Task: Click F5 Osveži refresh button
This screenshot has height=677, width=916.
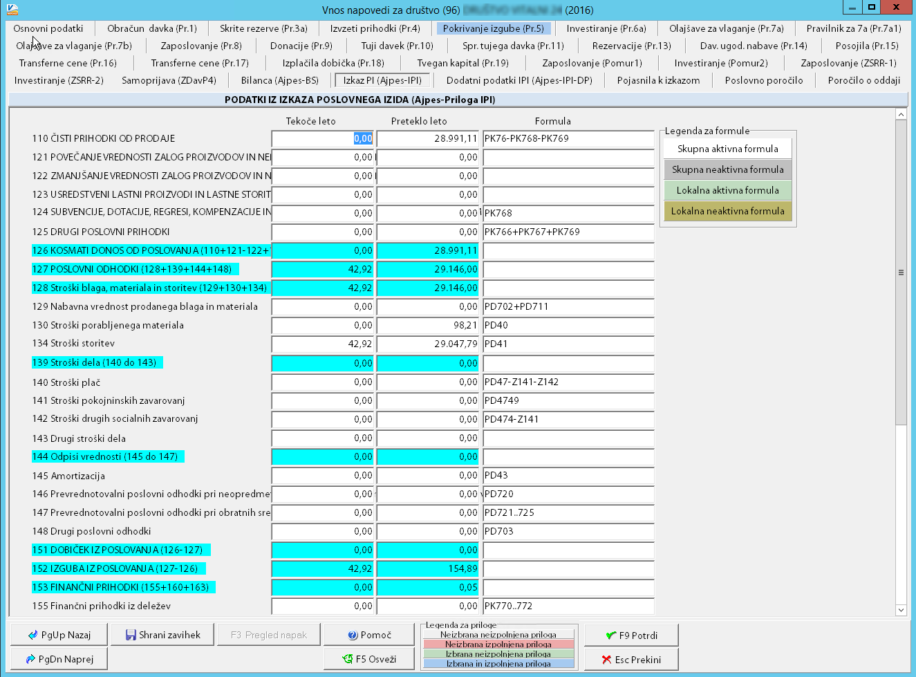Action: coord(369,659)
